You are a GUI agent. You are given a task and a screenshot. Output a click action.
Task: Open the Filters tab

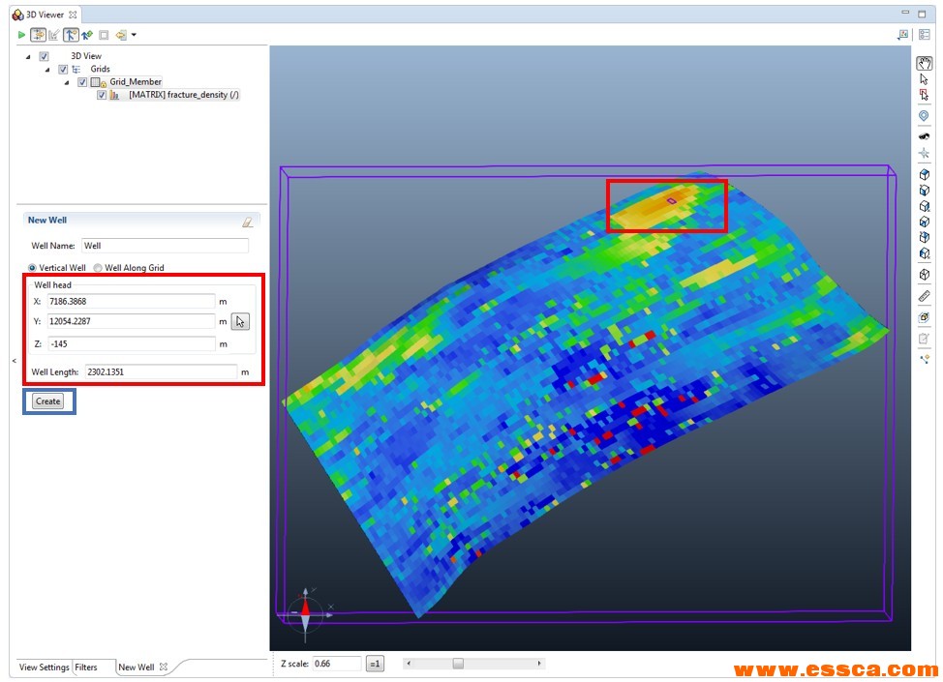[x=86, y=667]
